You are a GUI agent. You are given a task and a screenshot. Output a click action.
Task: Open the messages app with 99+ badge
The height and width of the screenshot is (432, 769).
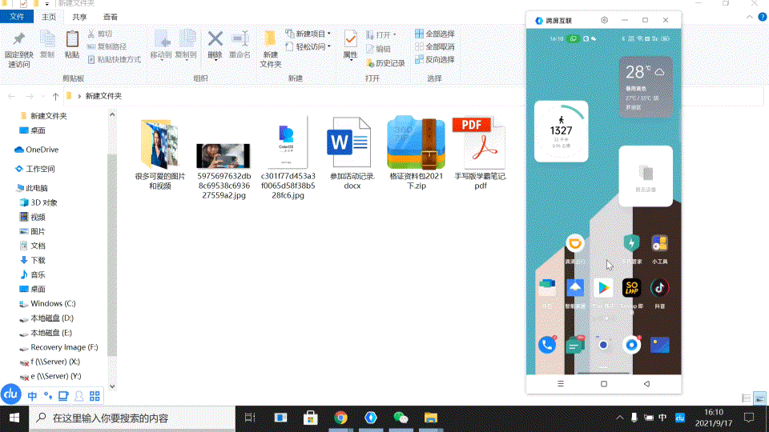click(x=575, y=345)
